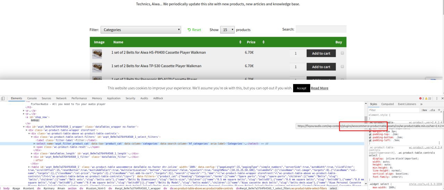Open Aiwa HS-PX400 belts product link

(159, 53)
